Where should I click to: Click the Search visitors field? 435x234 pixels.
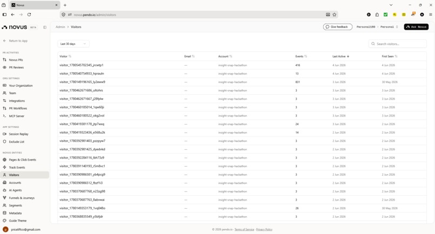[398, 44]
